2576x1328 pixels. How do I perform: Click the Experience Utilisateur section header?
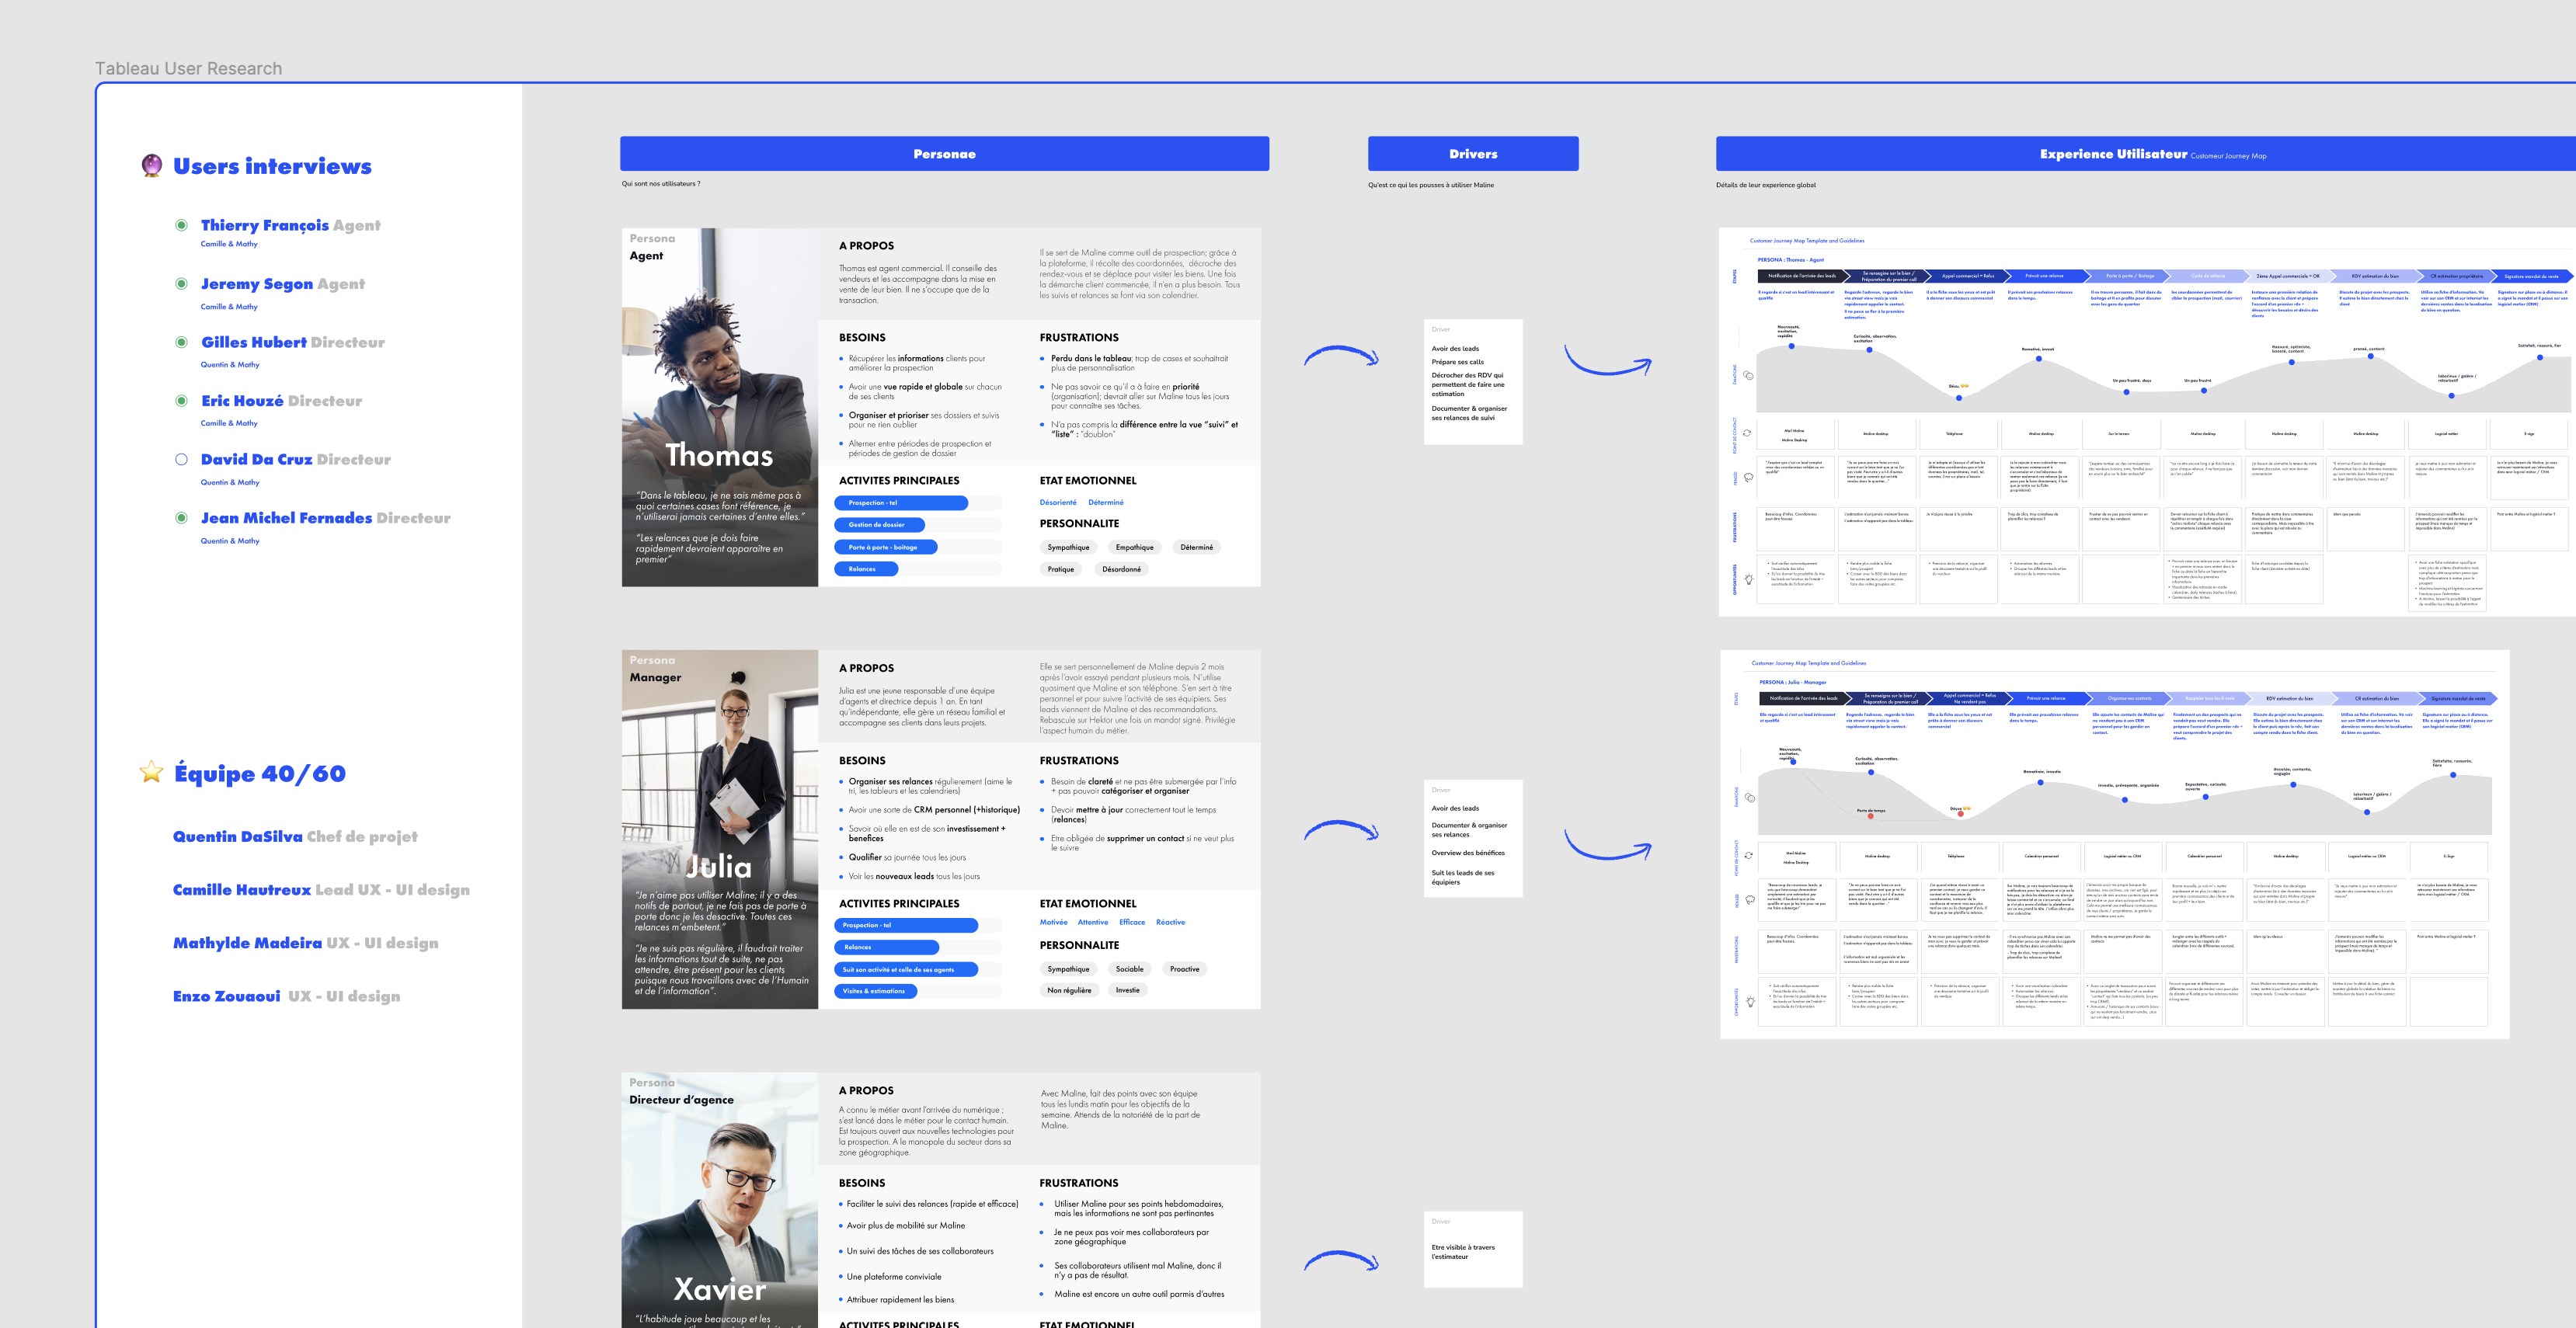[2146, 154]
